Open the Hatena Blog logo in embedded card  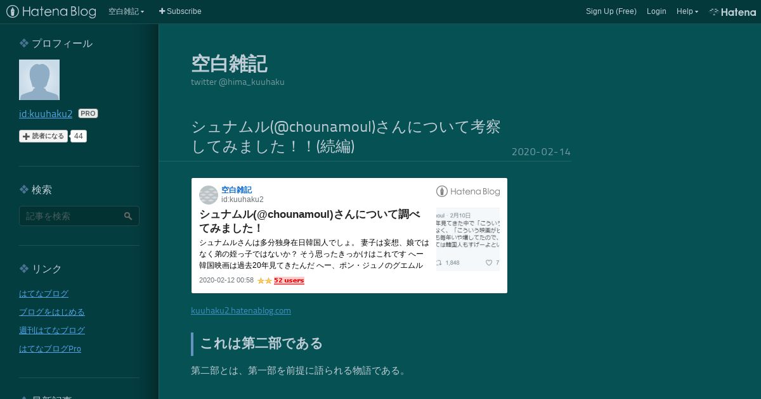tap(468, 191)
